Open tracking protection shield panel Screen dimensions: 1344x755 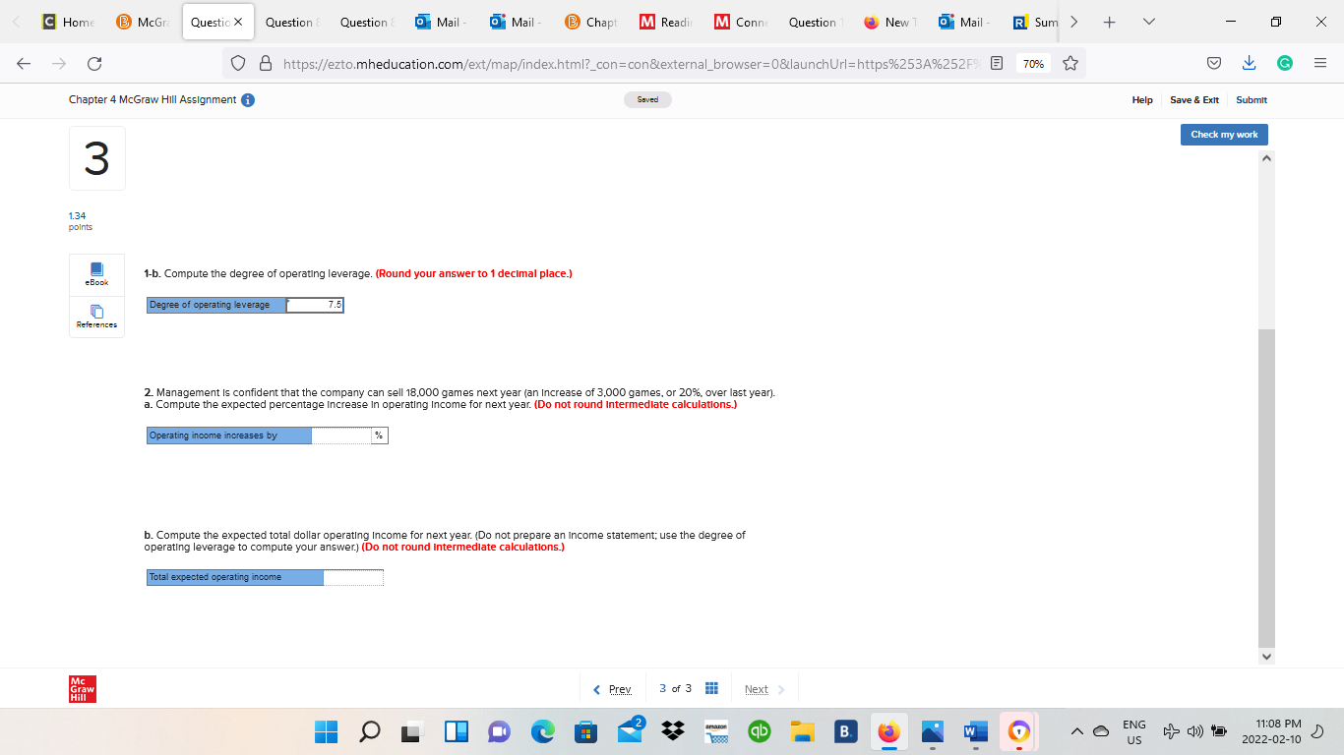point(237,64)
